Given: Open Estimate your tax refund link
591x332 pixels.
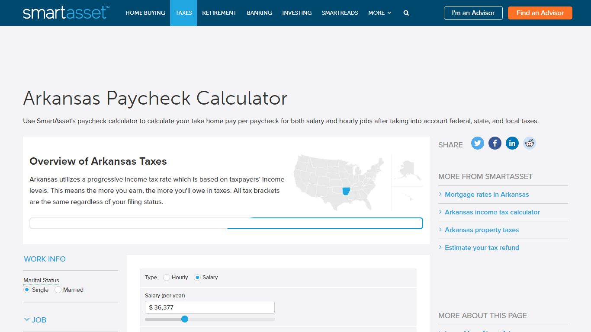Looking at the screenshot, I should (482, 248).
